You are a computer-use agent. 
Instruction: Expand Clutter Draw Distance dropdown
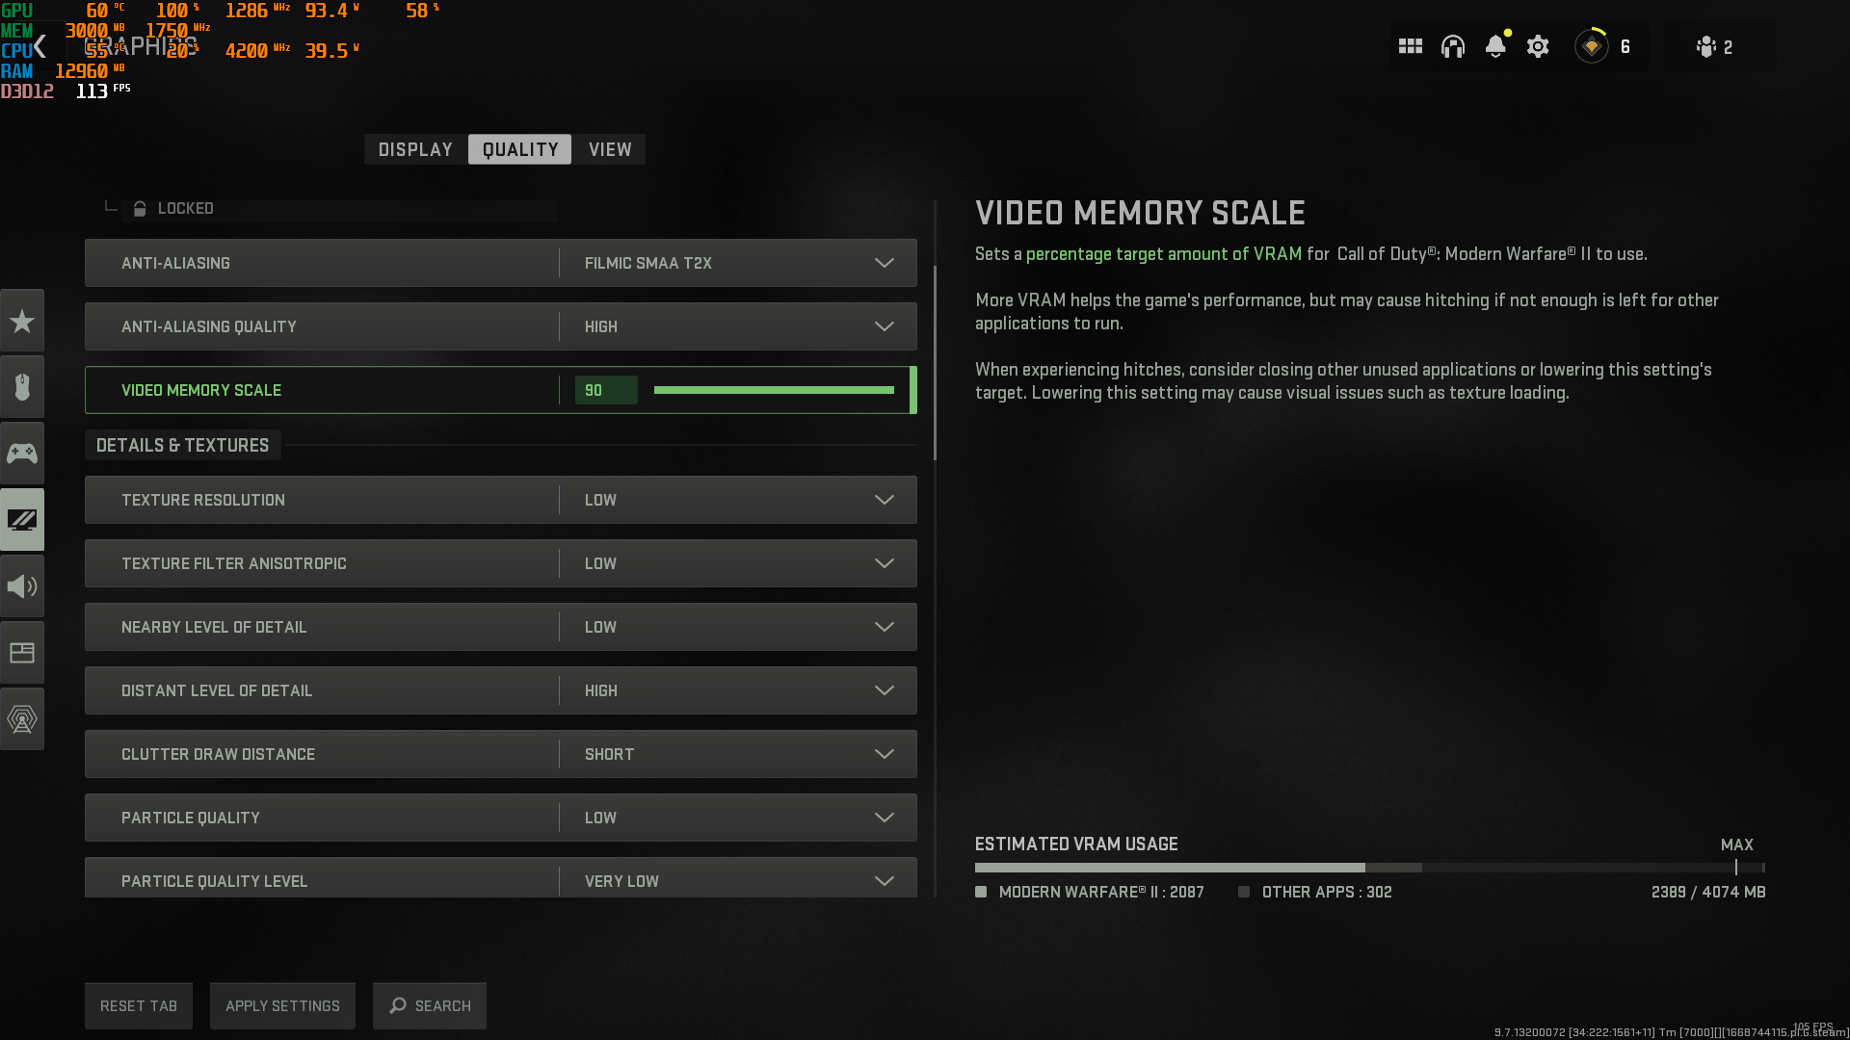tap(884, 754)
